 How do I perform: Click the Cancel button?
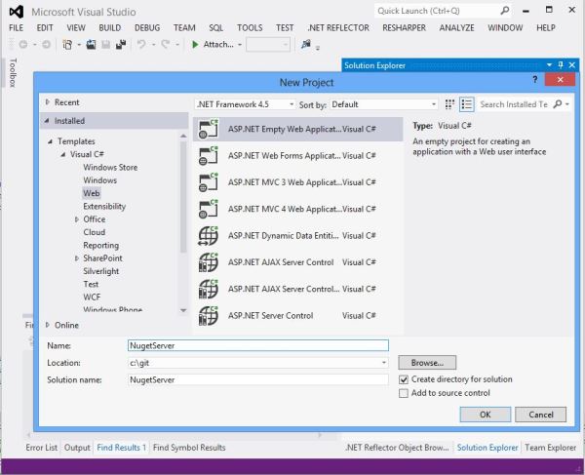[540, 415]
